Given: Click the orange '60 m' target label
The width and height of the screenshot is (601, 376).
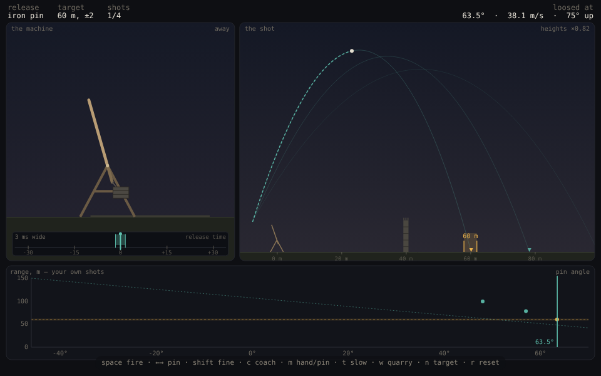Looking at the screenshot, I should (470, 236).
